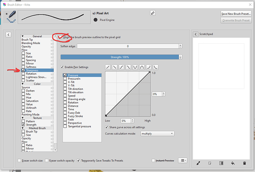
Task: Click the scratchpad gradient fill icon
Action: point(221,163)
